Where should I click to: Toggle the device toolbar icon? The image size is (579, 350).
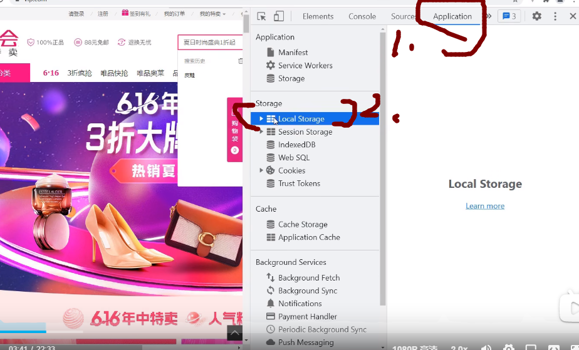(279, 16)
